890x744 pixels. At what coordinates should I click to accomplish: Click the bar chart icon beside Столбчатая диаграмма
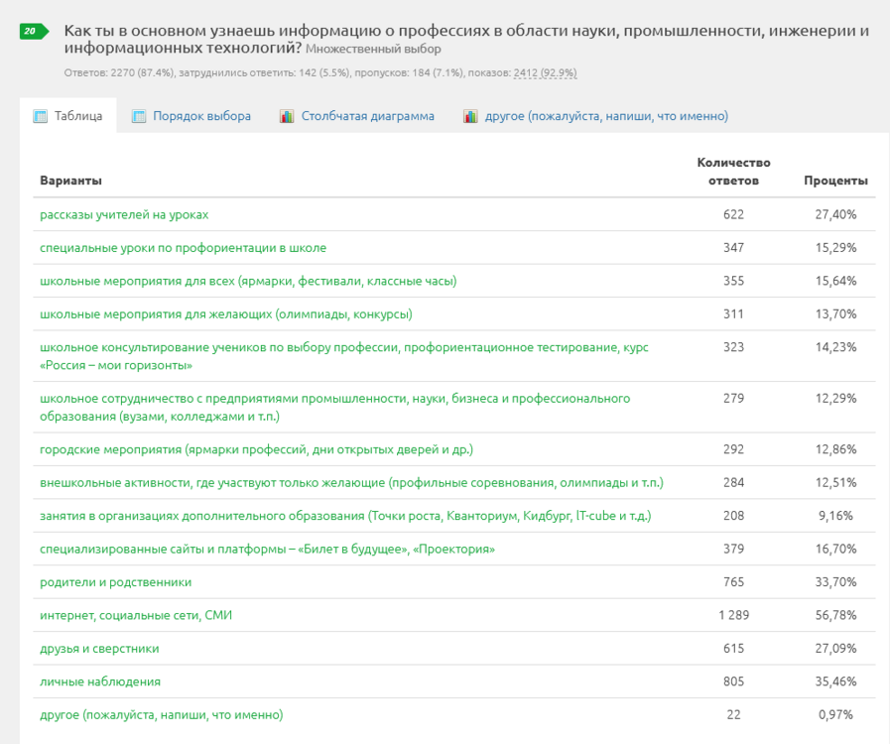(287, 116)
